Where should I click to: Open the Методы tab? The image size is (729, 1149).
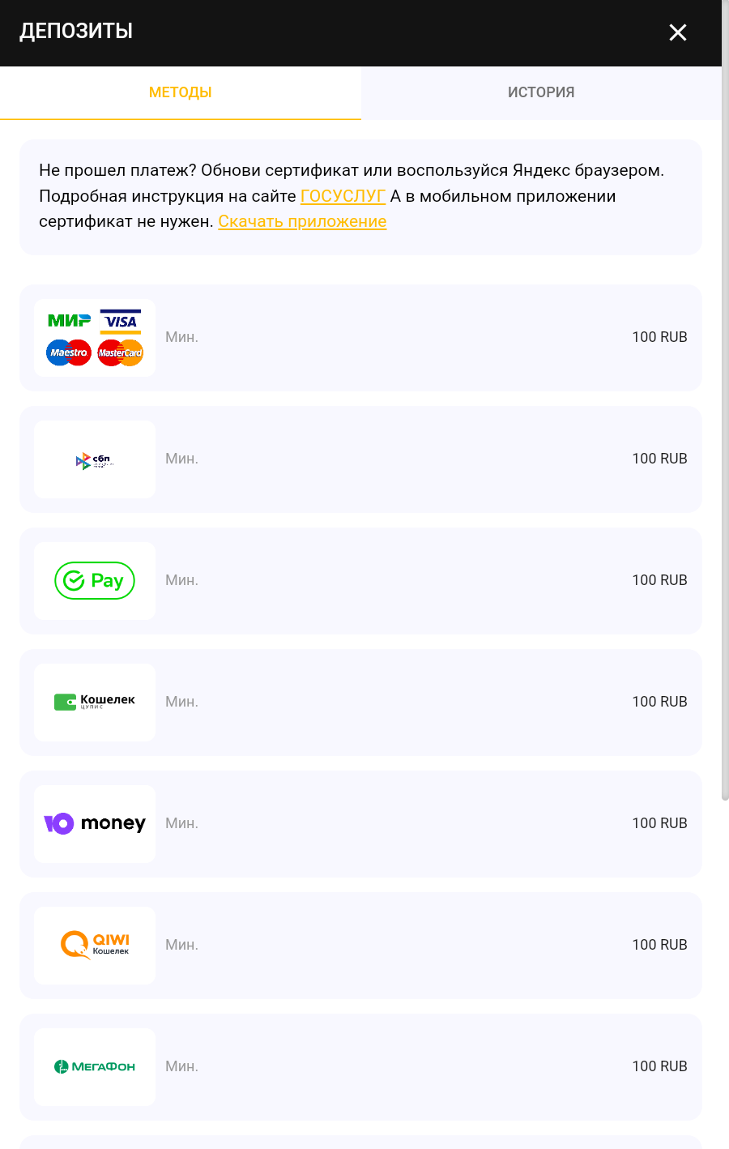181,92
